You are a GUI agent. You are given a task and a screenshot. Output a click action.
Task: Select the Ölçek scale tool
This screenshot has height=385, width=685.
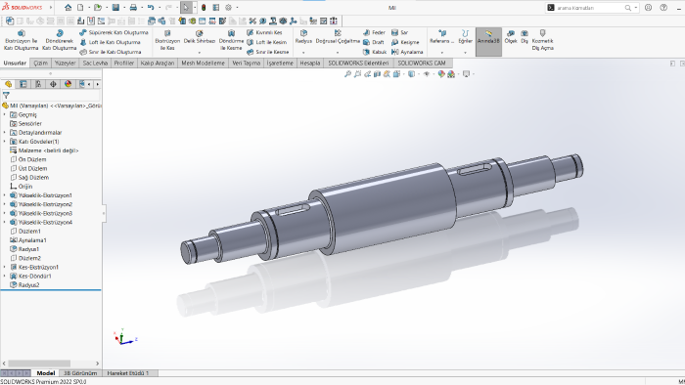511,37
